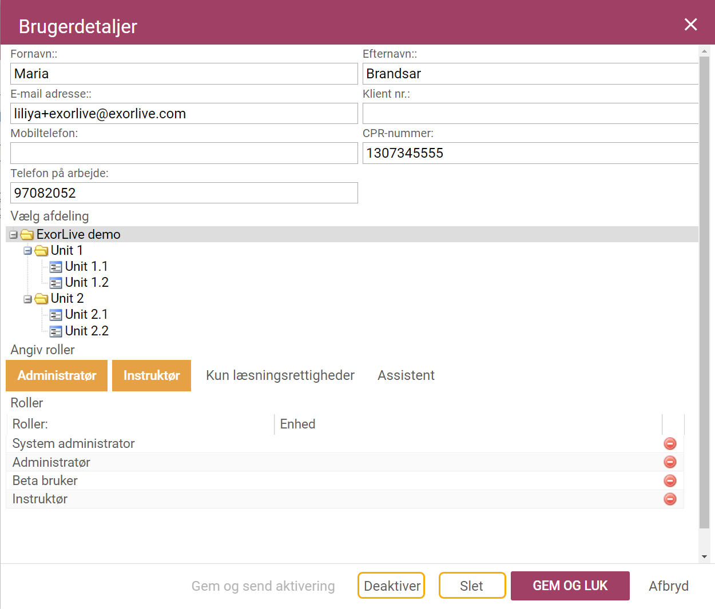The height and width of the screenshot is (609, 715).
Task: Focus the CPR-nummer field
Action: tap(530, 153)
